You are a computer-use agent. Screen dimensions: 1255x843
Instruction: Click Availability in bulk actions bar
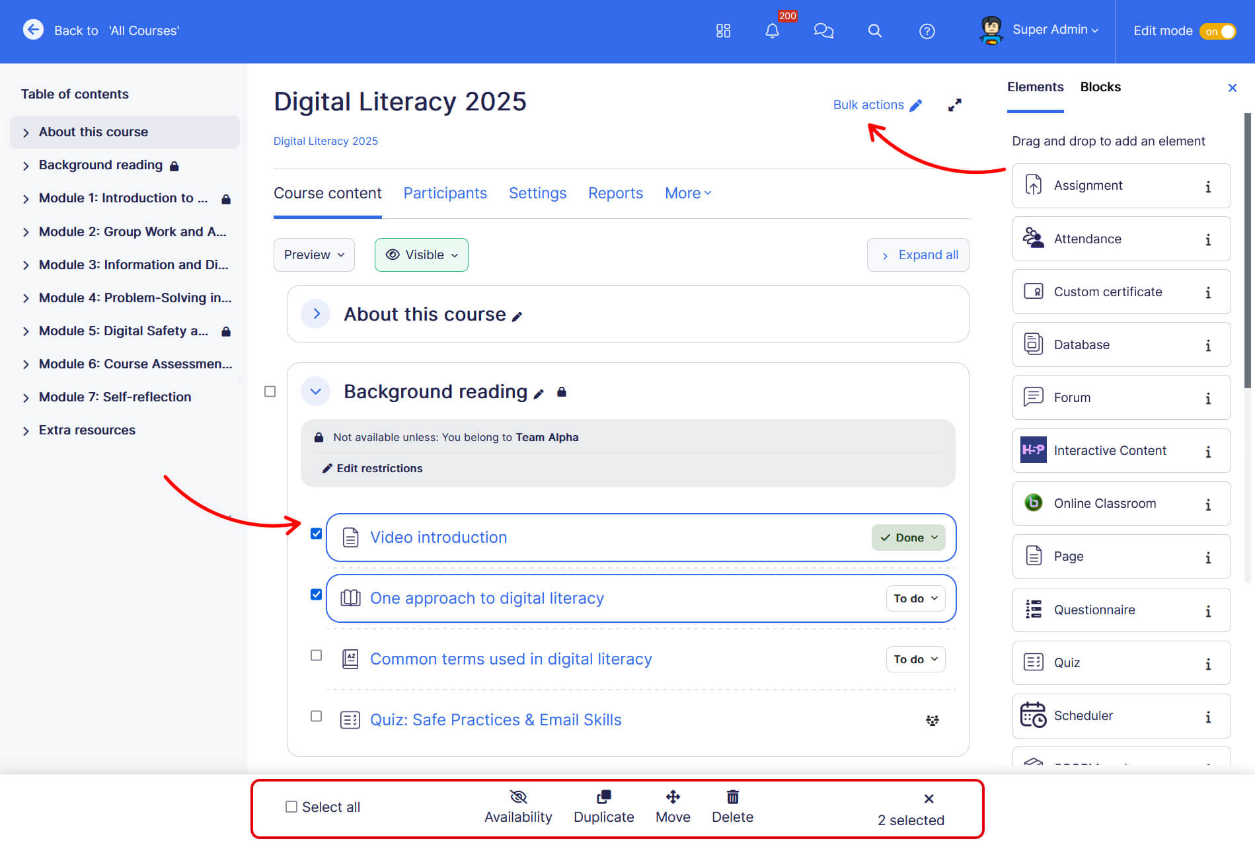point(518,807)
